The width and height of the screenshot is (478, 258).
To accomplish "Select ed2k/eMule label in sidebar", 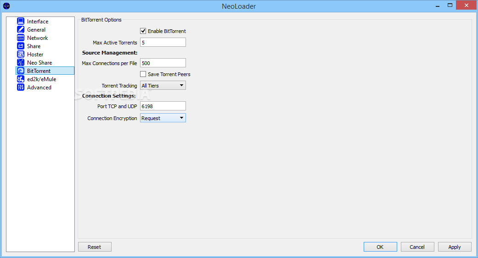I will pos(41,79).
